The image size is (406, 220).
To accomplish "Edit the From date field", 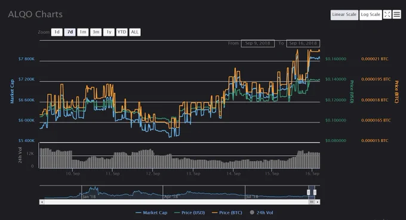I will tap(258, 43).
